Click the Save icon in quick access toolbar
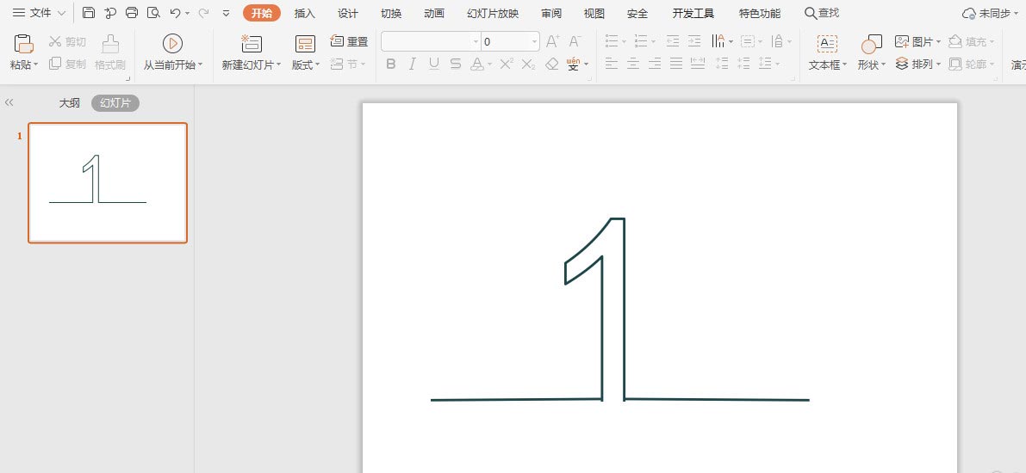This screenshot has width=1026, height=473. tap(89, 13)
